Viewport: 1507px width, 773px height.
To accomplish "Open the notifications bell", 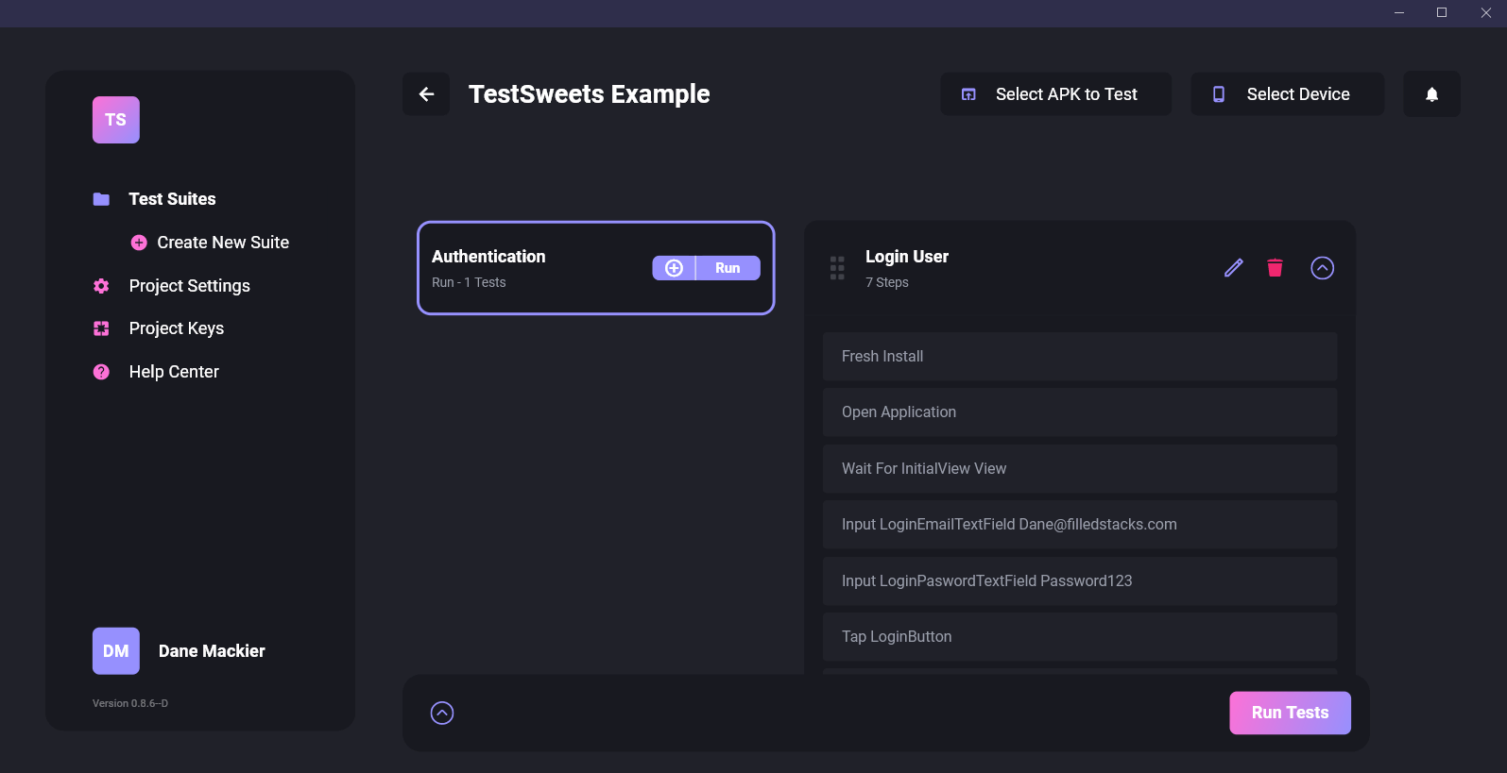I will coord(1431,94).
